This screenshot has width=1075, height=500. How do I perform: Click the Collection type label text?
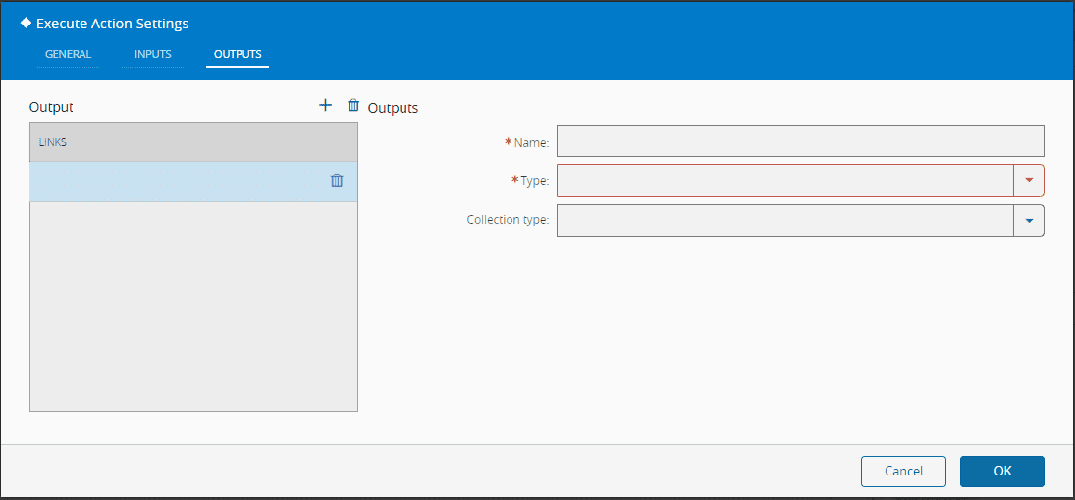508,220
